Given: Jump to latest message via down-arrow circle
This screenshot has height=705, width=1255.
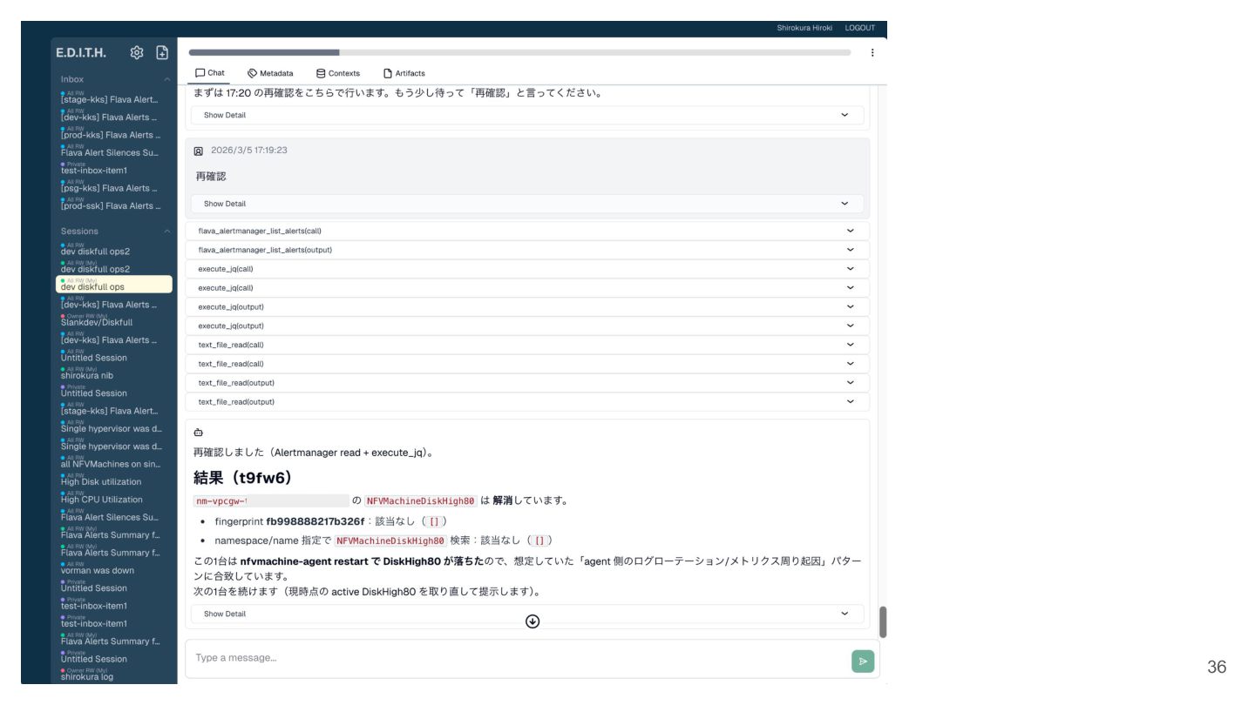Looking at the screenshot, I should [x=533, y=621].
